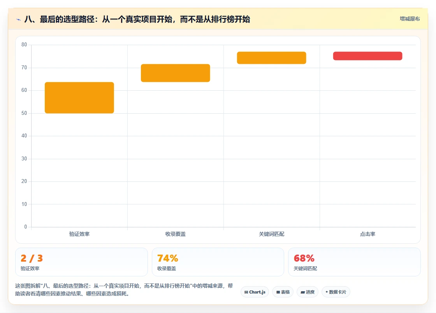Click the 收录覆盖 card caption

(167, 269)
